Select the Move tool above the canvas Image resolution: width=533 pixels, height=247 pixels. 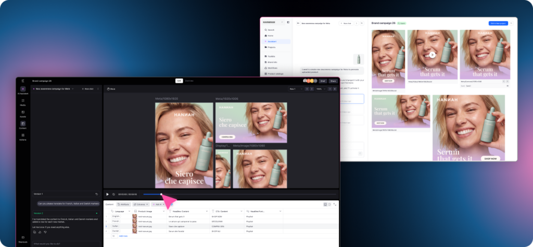pos(111,89)
